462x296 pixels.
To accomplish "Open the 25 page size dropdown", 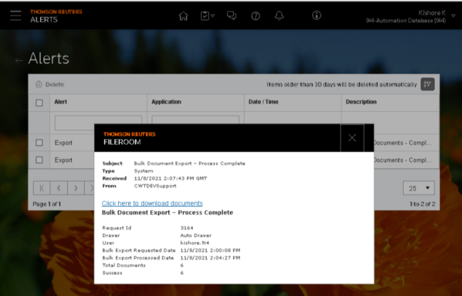I will pos(419,188).
